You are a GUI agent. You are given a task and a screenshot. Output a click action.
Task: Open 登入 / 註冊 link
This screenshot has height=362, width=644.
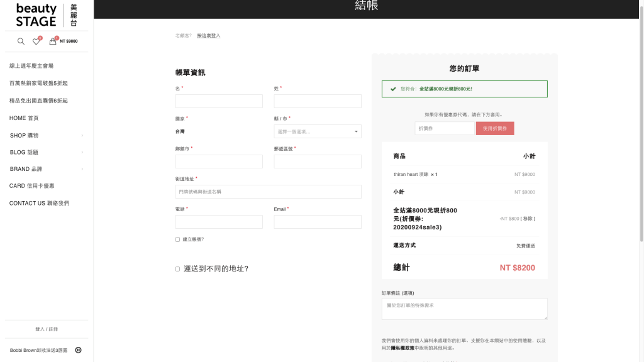click(47, 329)
